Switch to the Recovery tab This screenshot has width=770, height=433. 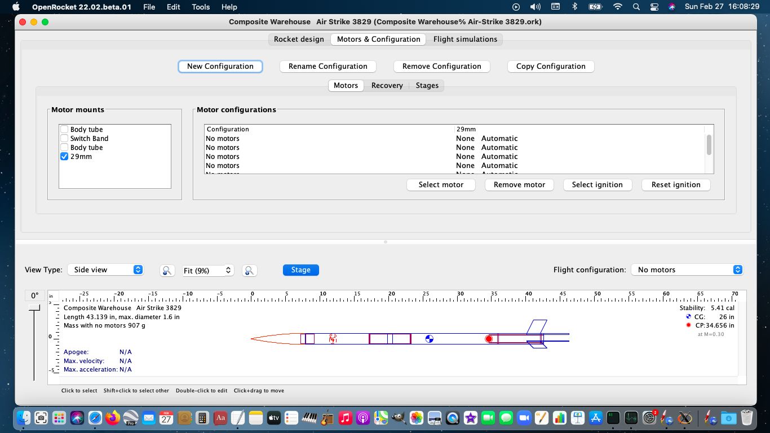387,85
